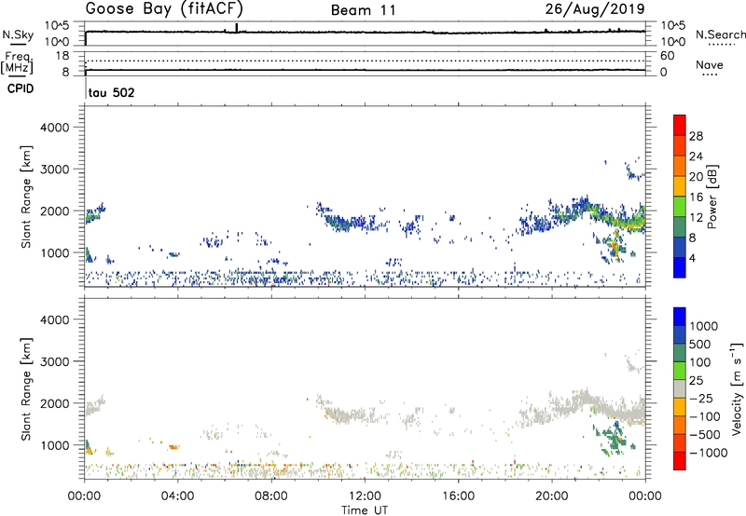
Task: Click the 24 label on power colorbar
Action: point(696,156)
